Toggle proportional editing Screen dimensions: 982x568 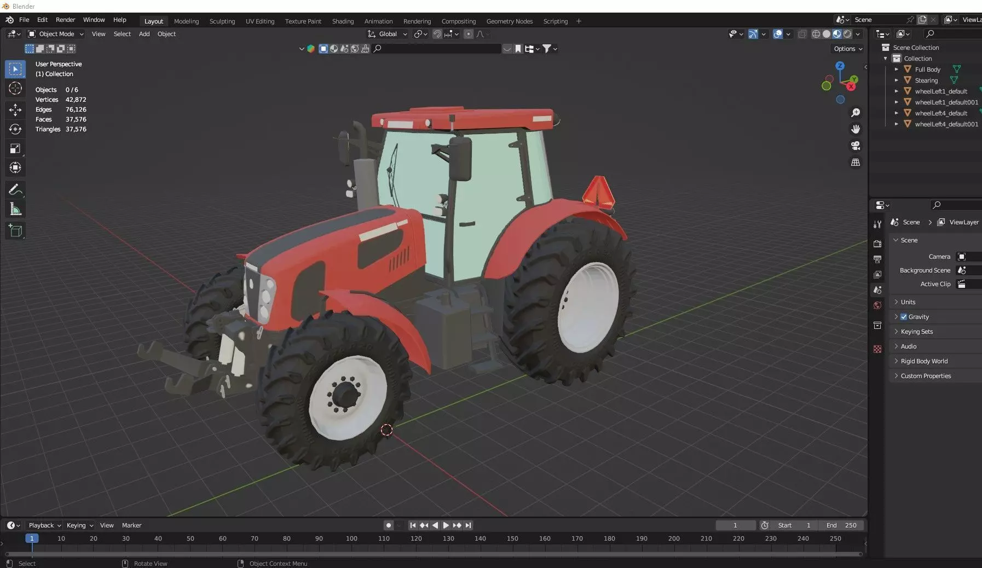[x=469, y=34]
